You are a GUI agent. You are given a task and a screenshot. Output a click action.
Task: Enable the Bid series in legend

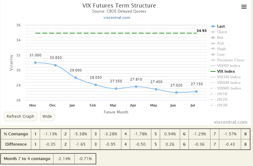[220, 38]
